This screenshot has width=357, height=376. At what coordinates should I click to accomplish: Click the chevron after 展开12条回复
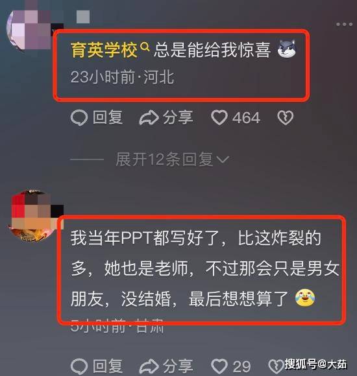click(x=223, y=159)
